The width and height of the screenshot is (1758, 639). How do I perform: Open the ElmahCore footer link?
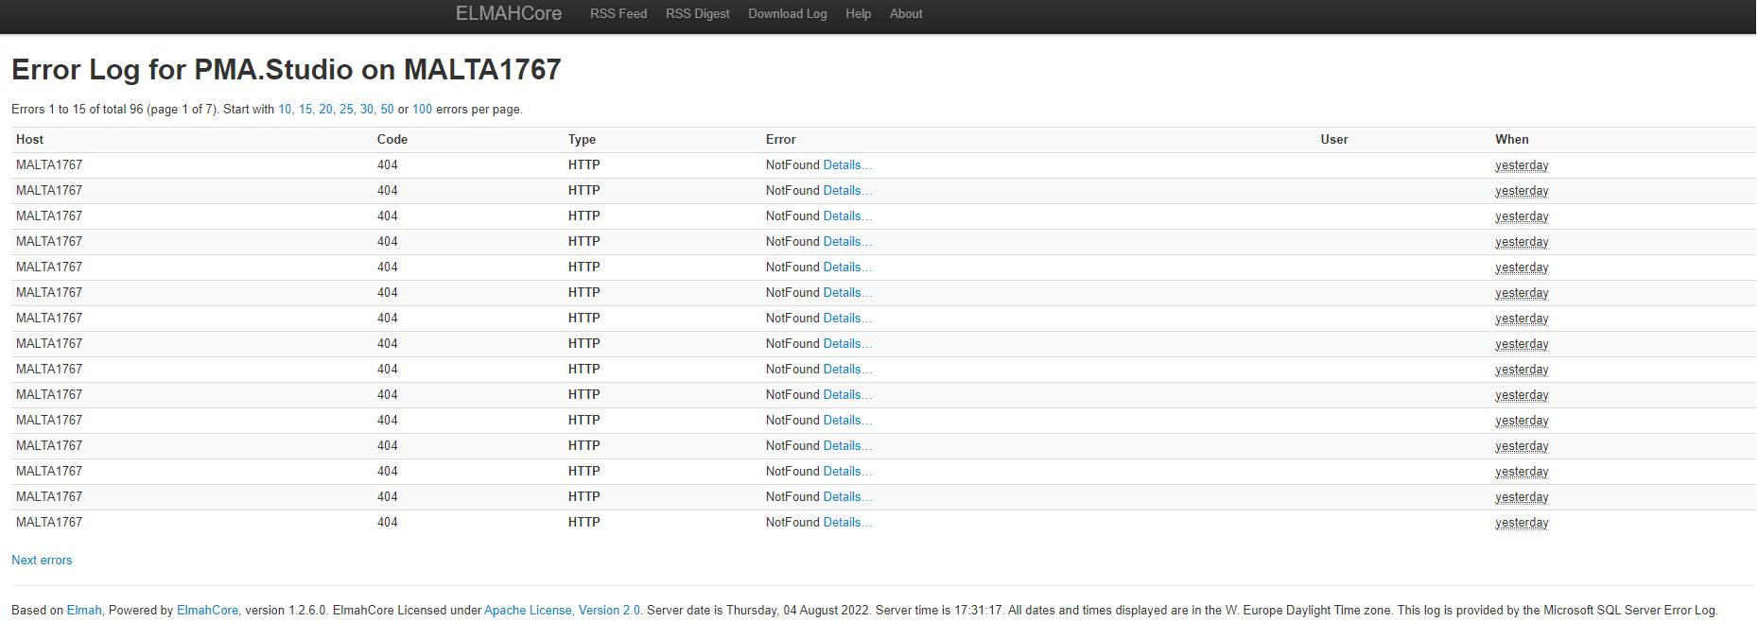(x=207, y=611)
